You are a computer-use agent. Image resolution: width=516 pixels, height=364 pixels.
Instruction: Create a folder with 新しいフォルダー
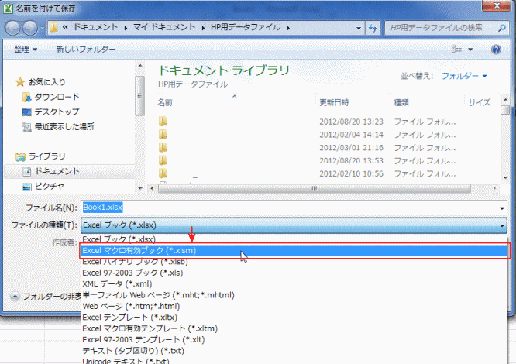click(86, 50)
